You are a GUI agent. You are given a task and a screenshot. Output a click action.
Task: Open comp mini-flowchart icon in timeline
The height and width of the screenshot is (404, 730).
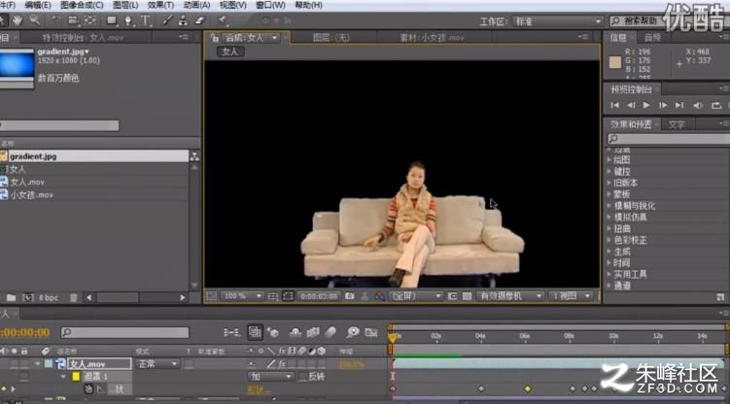tap(231, 332)
